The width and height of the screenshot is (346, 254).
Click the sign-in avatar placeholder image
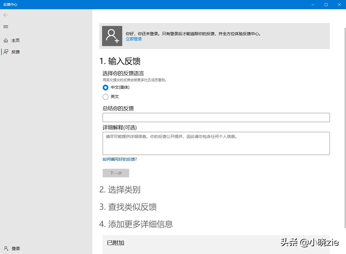112,36
